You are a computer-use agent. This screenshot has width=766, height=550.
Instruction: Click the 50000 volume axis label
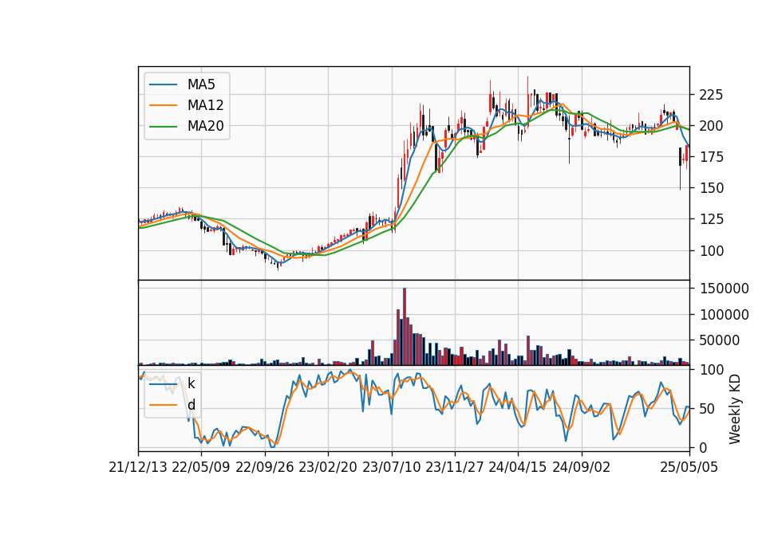coord(720,340)
